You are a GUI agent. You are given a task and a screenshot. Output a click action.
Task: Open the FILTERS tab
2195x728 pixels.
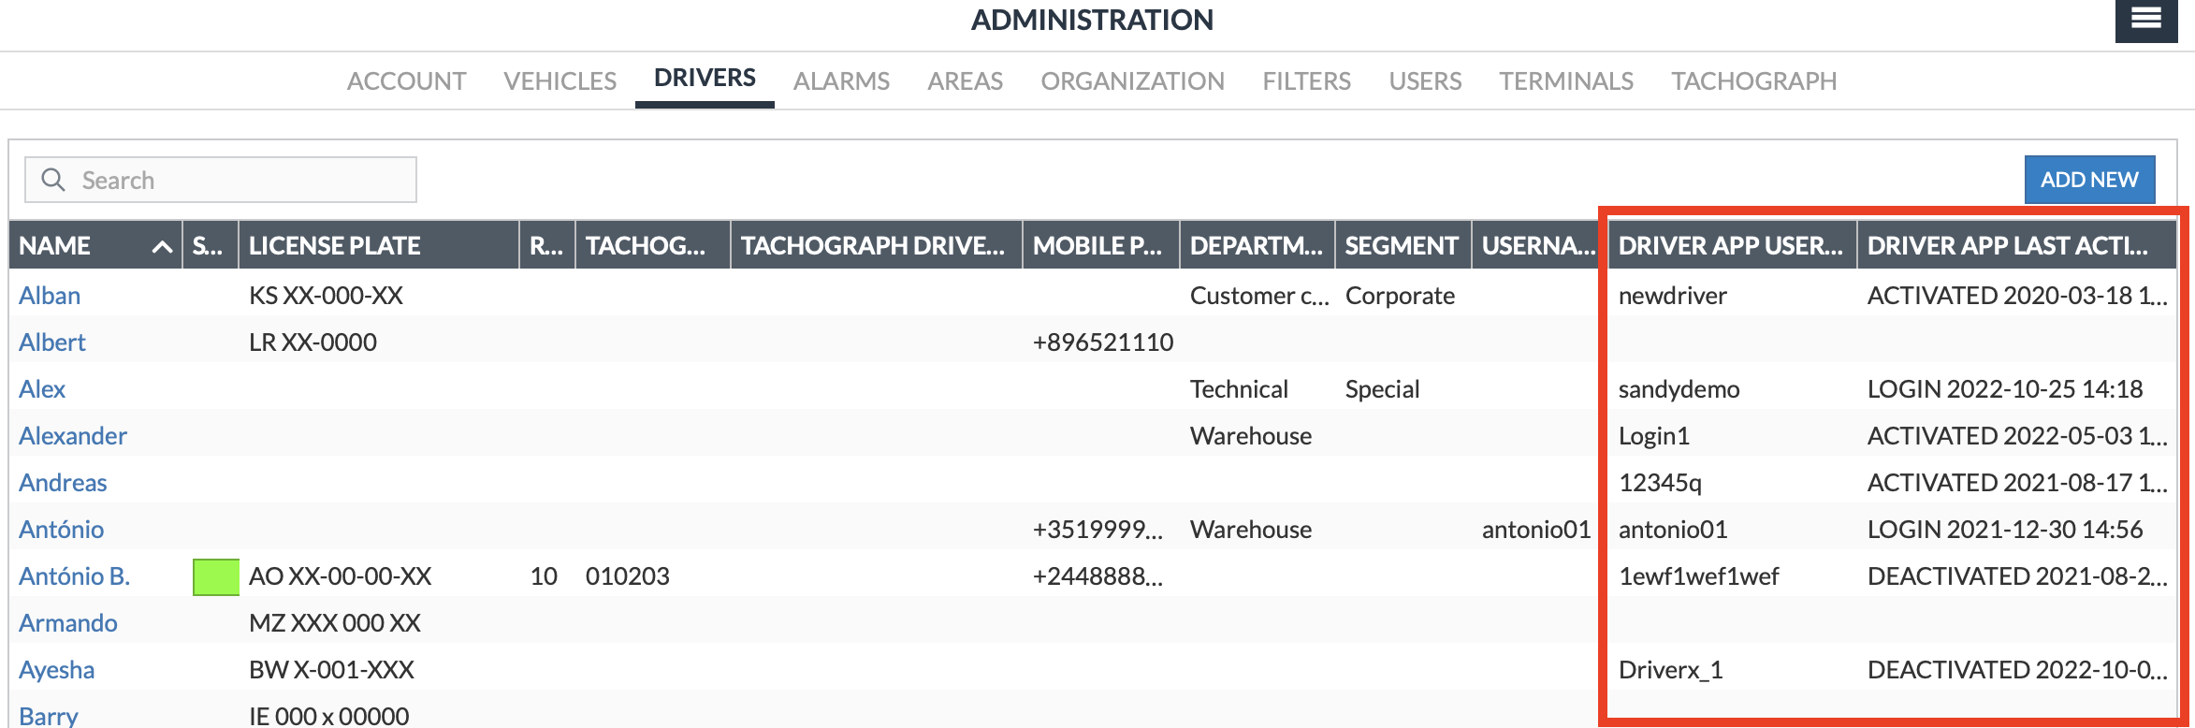[1306, 81]
